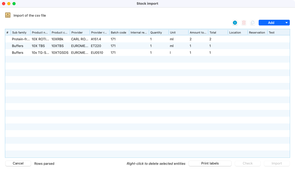Click the duplicate copy icon
Screen dimensions: 295x171
click(x=252, y=23)
